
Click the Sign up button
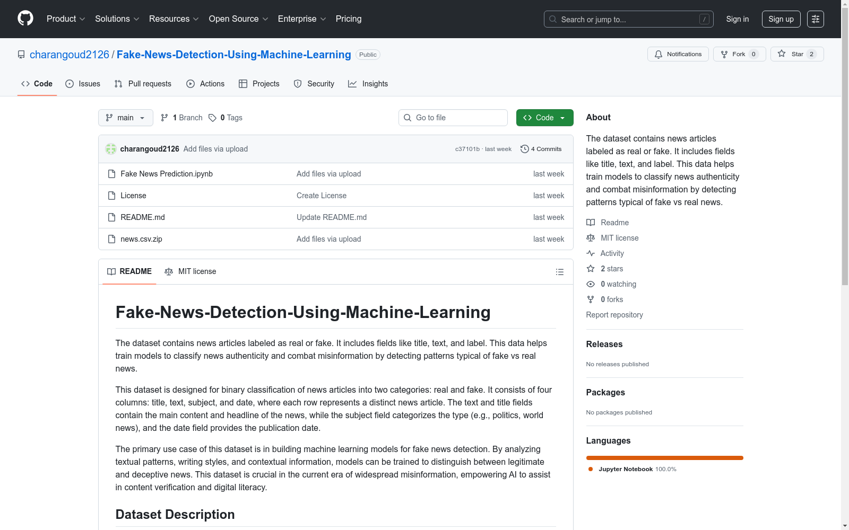(x=781, y=19)
